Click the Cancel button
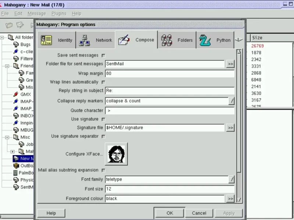294x220 pixels. click(x=199, y=213)
